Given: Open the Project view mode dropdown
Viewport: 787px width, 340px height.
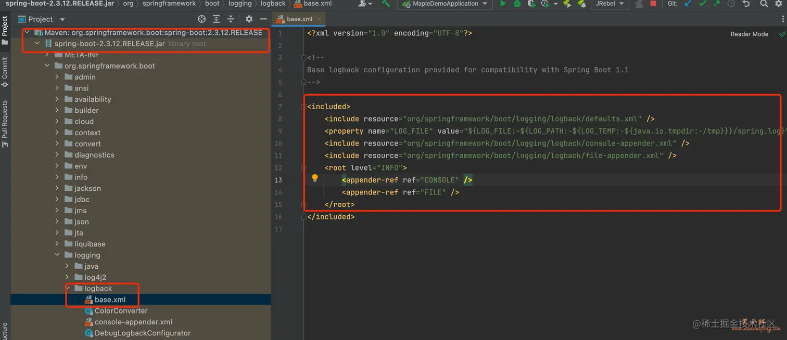Looking at the screenshot, I should coord(62,19).
